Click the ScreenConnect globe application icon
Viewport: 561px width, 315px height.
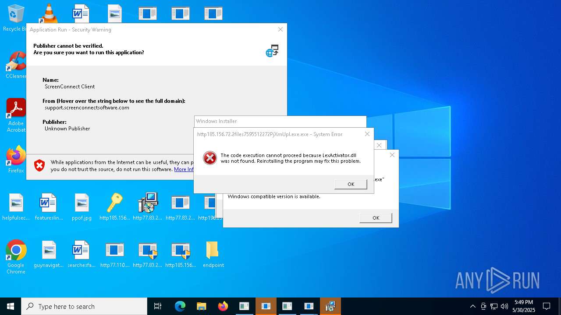click(272, 51)
